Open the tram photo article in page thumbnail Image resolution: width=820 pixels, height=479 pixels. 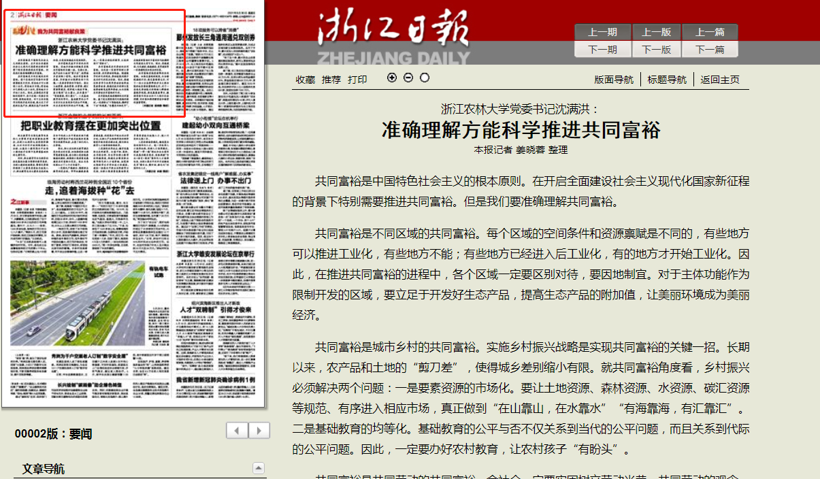pos(77,303)
